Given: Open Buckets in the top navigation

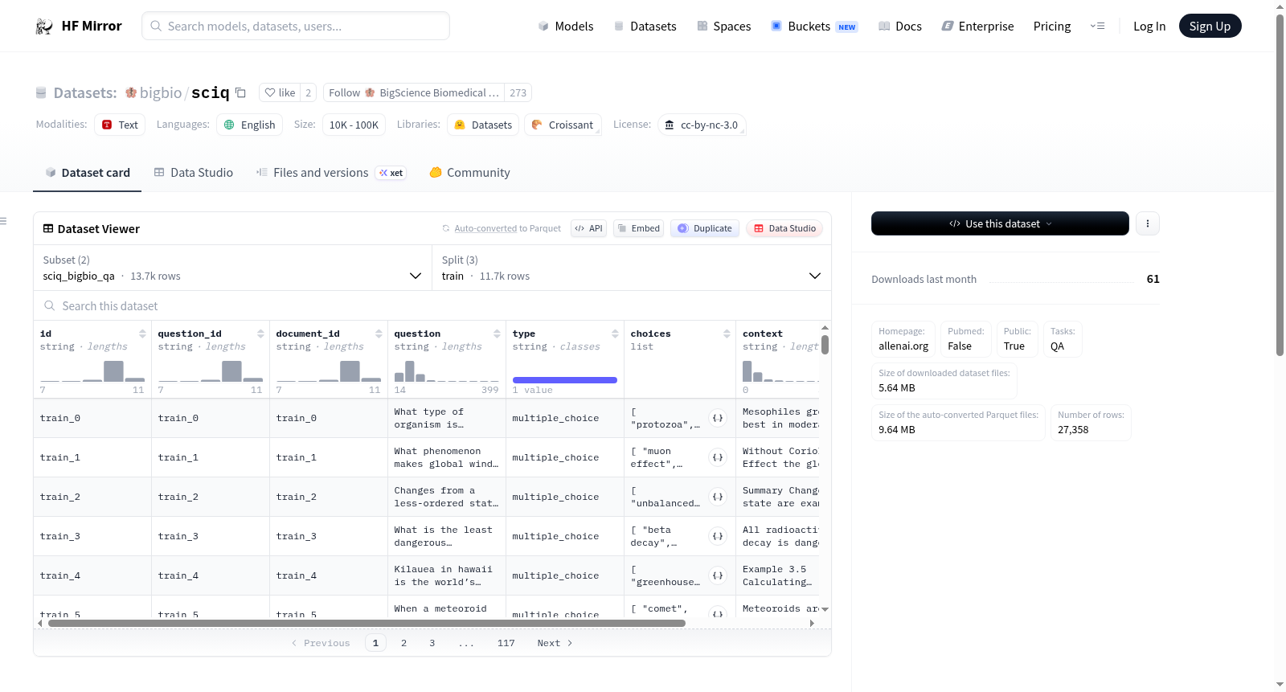Looking at the screenshot, I should coord(814,27).
